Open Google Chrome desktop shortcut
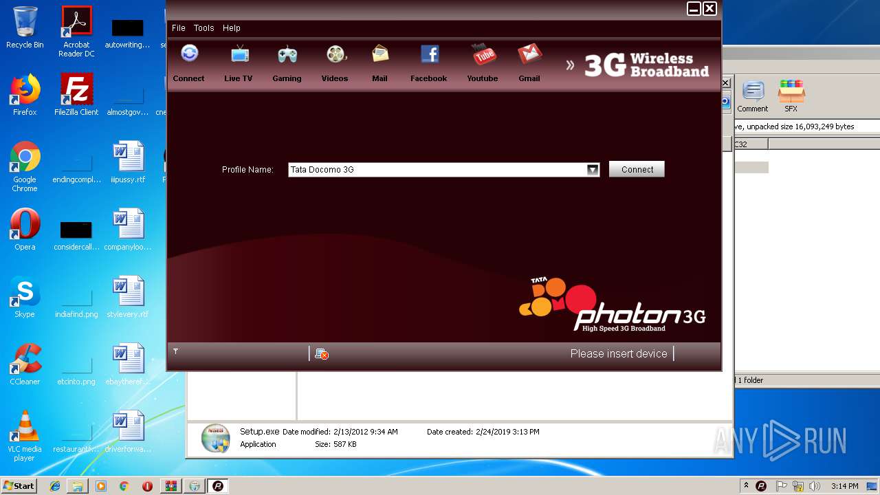This screenshot has width=880, height=495. click(x=25, y=166)
